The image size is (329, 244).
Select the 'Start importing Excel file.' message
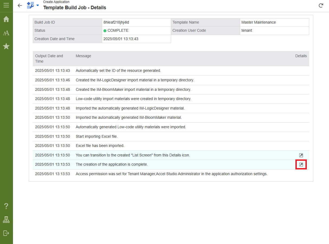(x=97, y=136)
